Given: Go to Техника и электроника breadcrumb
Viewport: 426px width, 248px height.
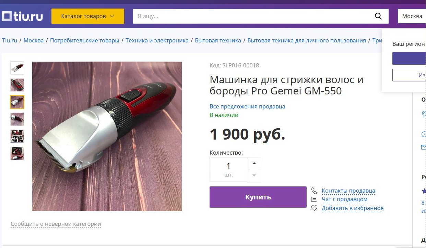Looking at the screenshot, I should pos(157,40).
